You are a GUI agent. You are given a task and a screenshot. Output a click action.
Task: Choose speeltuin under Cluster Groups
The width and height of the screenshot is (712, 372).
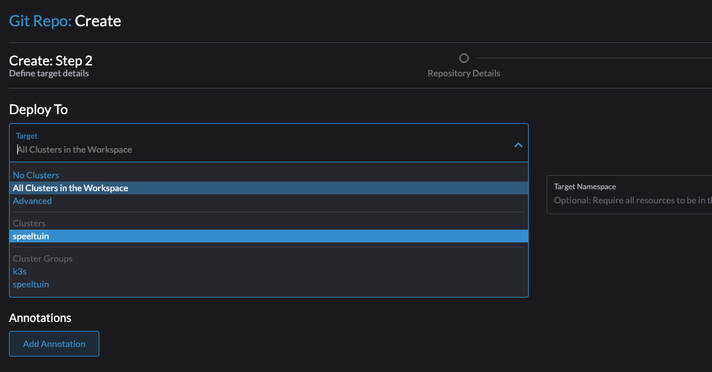(31, 284)
